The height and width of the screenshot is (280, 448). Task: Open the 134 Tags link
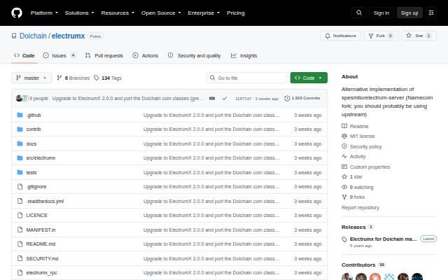(108, 78)
